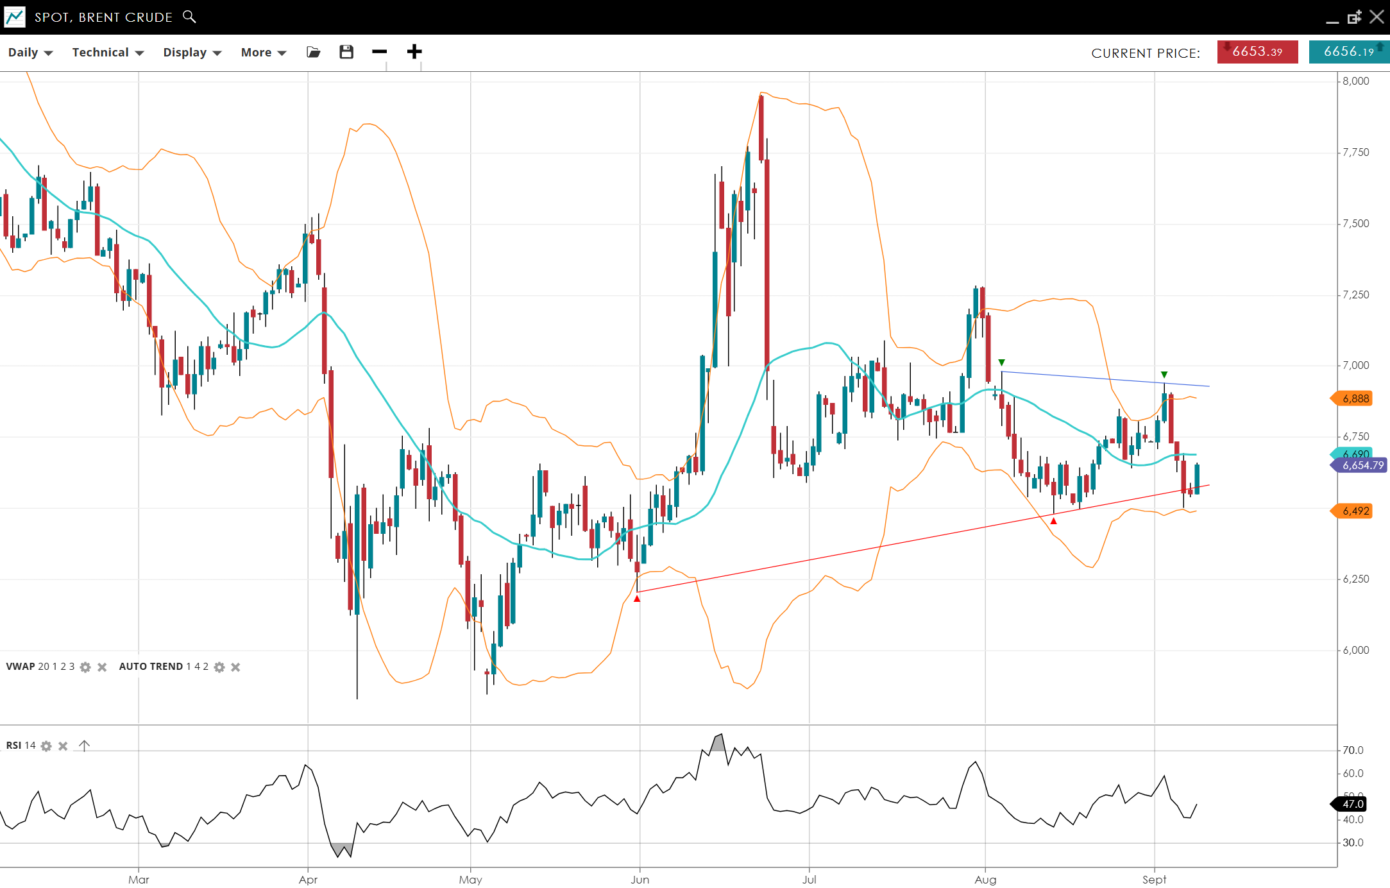The width and height of the screenshot is (1390, 888).
Task: Remove the VWAP indicator with its X
Action: 102,667
